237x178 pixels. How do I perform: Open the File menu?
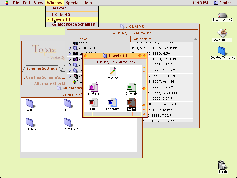[16, 3]
